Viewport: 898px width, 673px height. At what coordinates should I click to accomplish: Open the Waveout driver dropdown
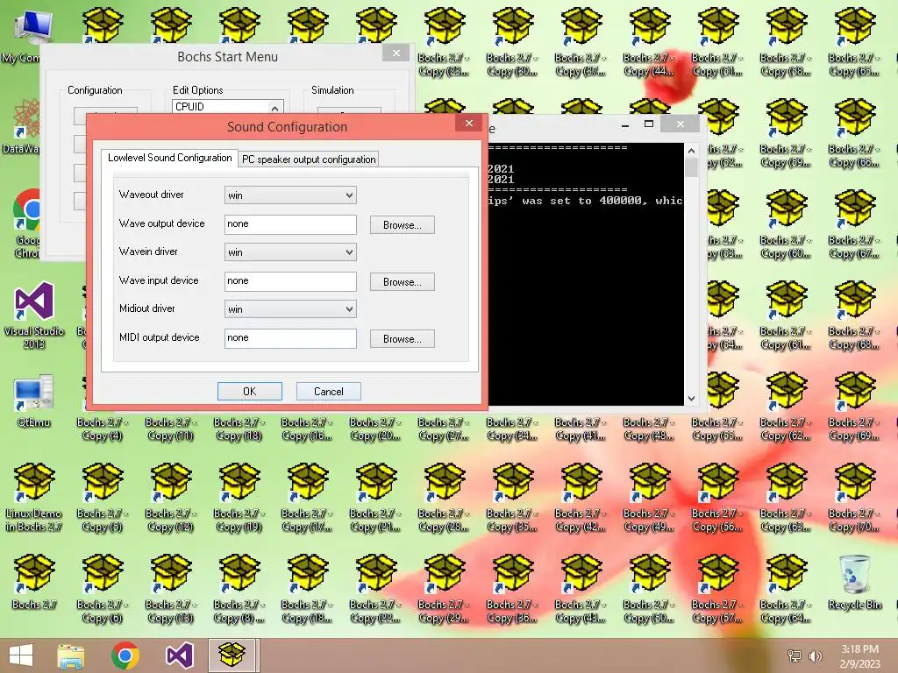pos(290,195)
